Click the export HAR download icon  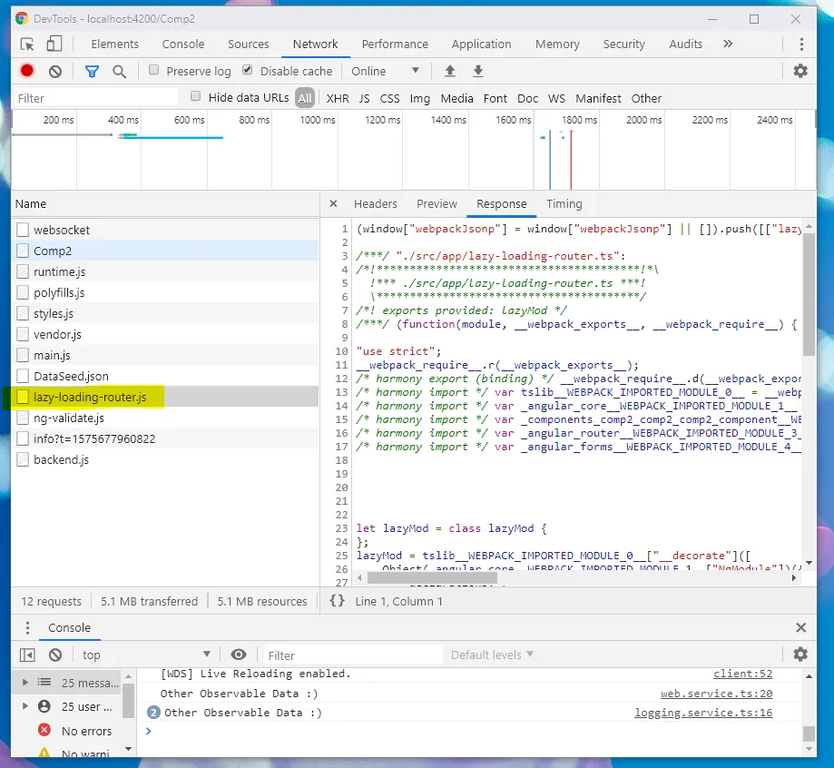click(x=478, y=71)
